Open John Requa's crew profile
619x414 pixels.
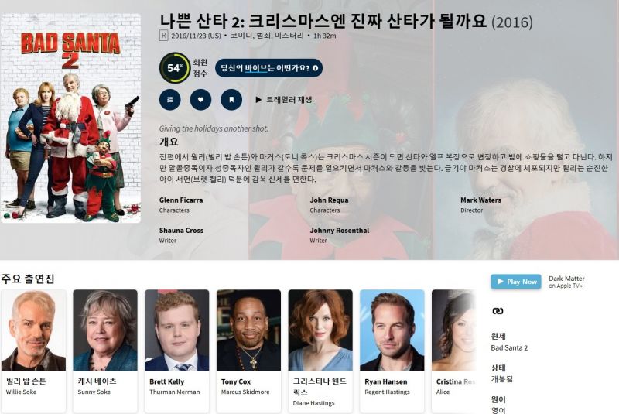[x=329, y=200]
